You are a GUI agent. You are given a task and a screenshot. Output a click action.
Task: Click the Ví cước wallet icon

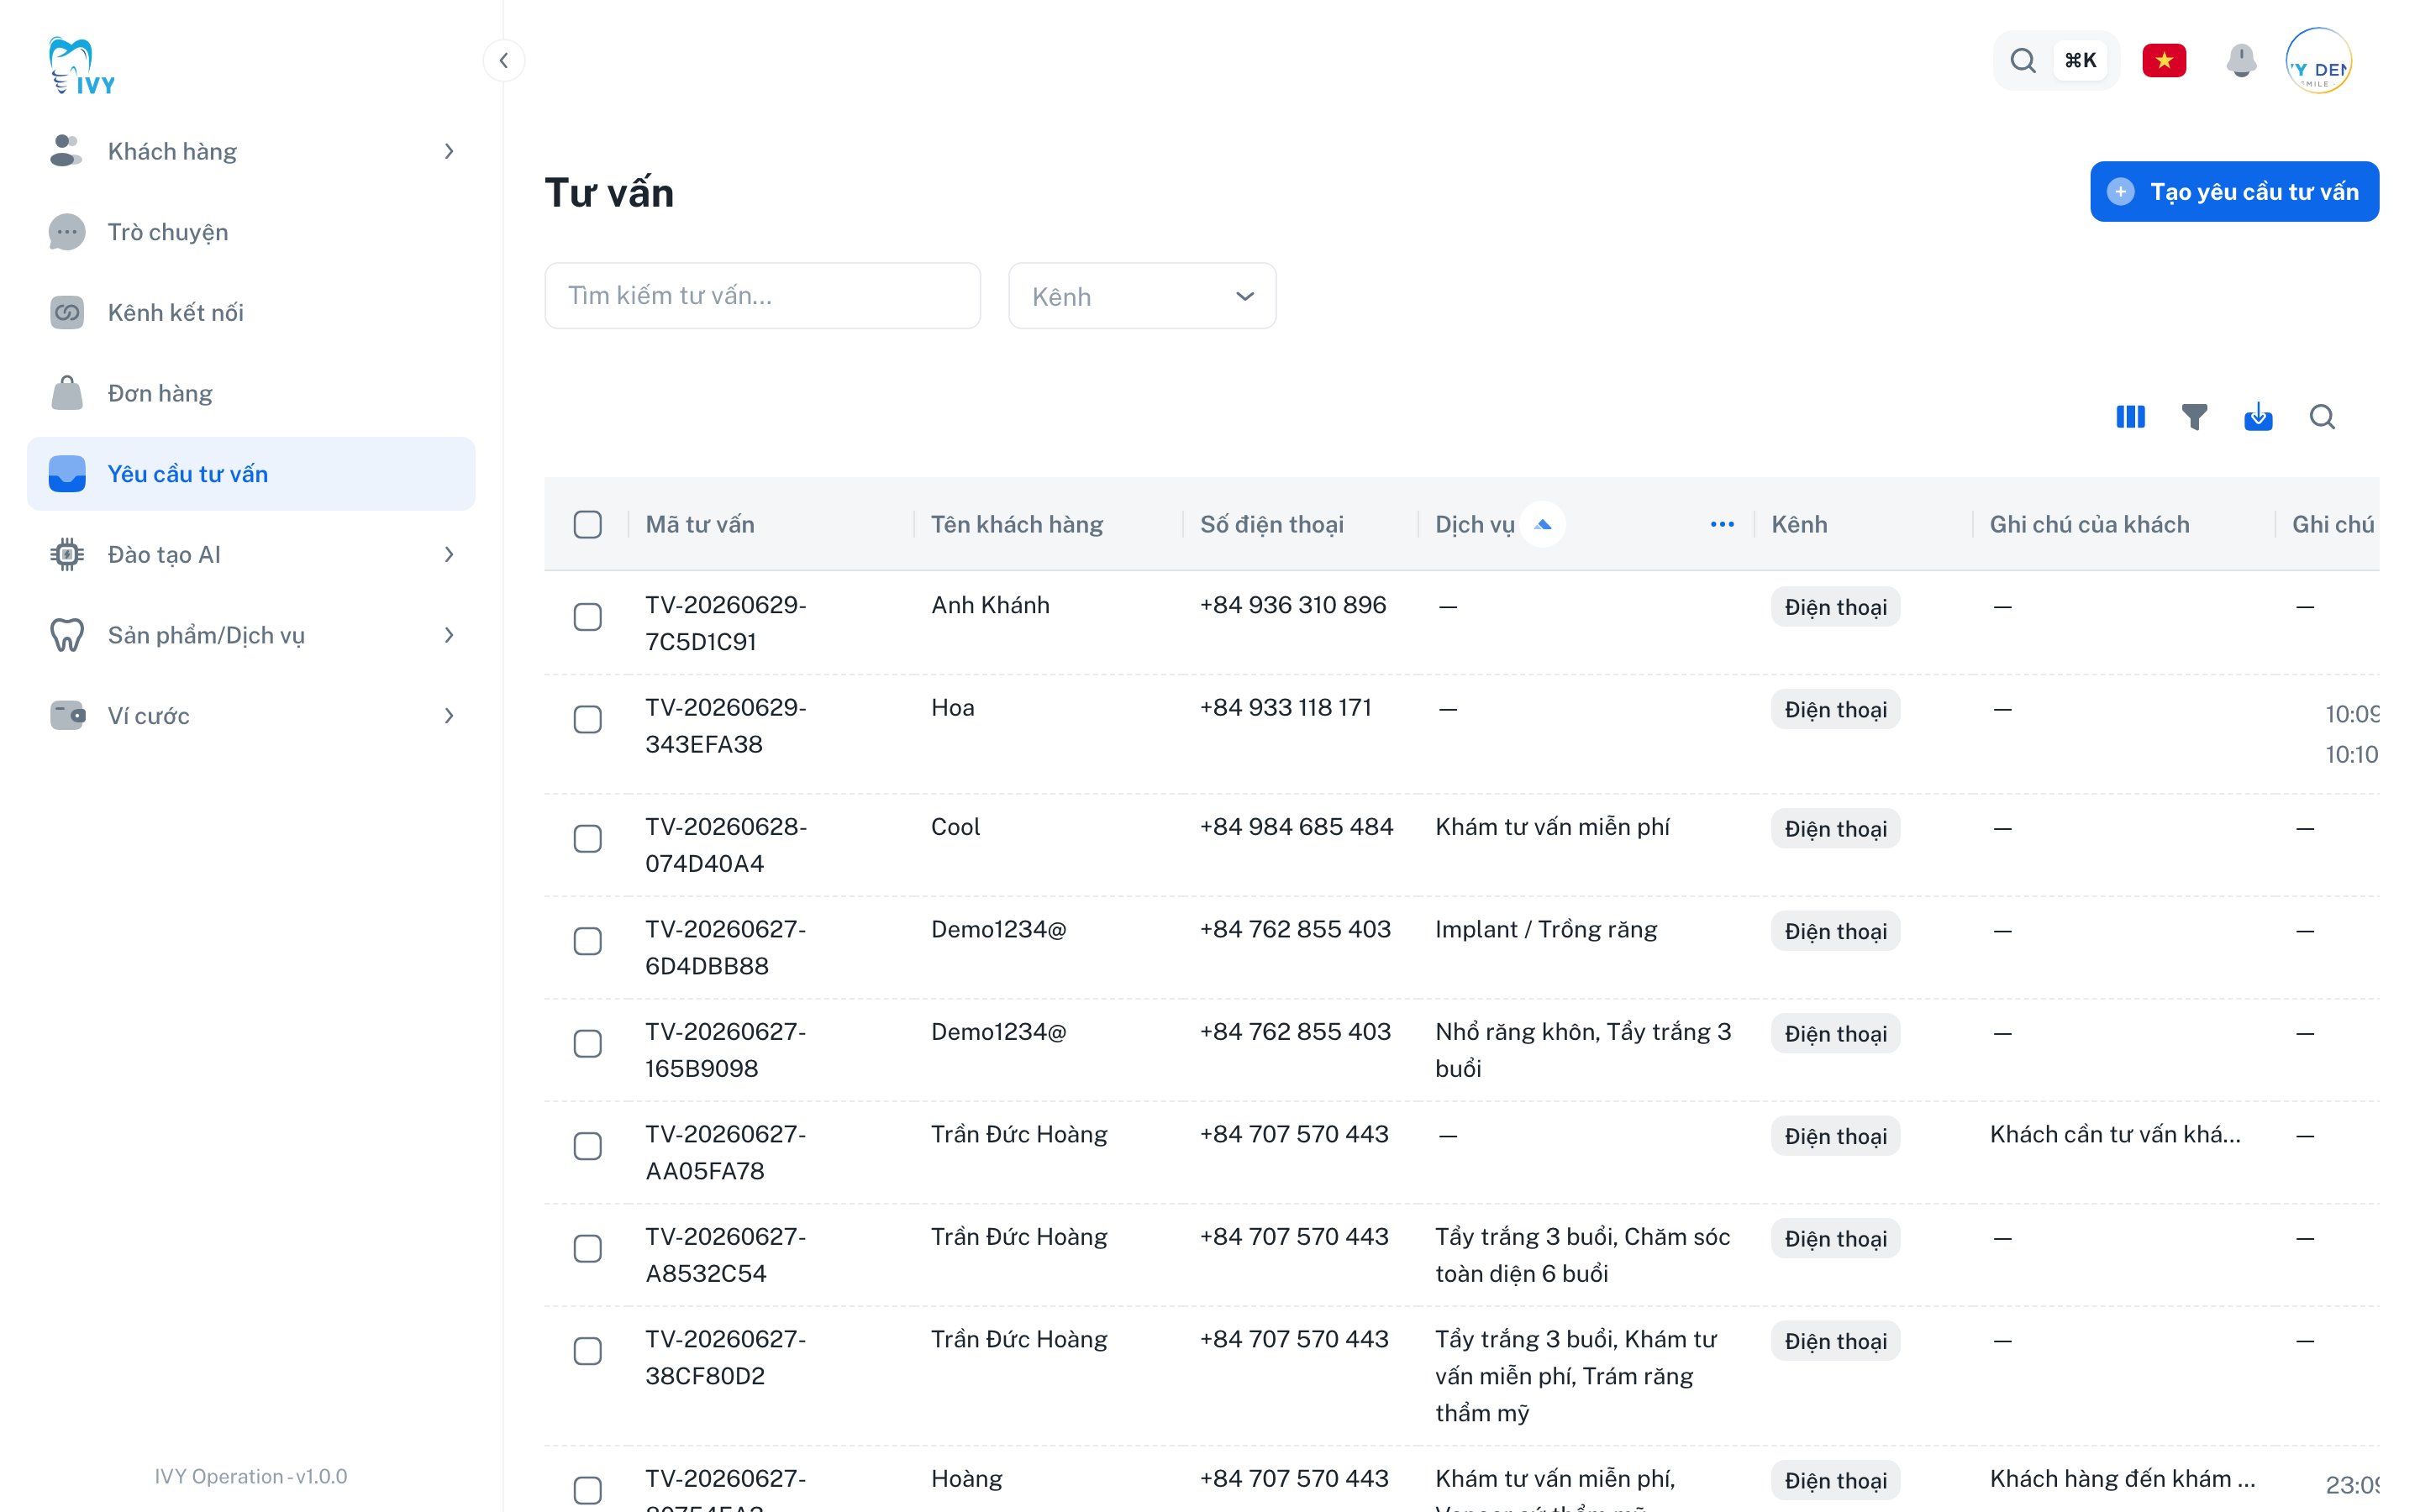point(66,716)
